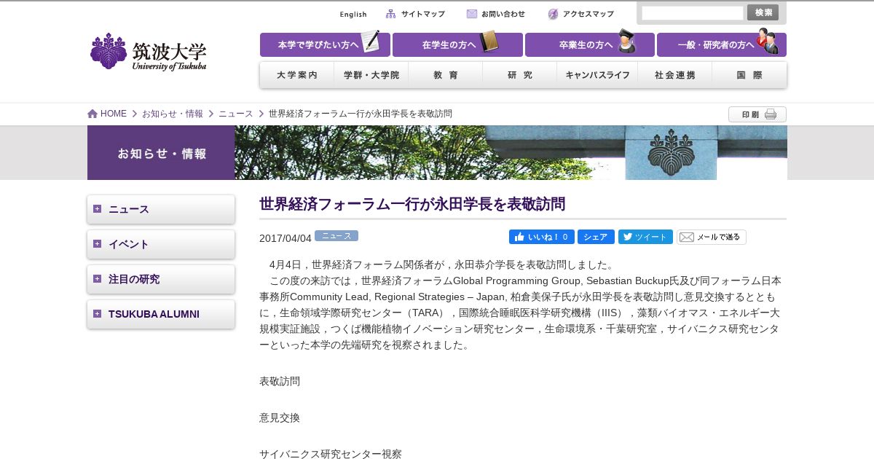This screenshot has height=459, width=874.
Task: Expand the TSUKUBA ALUMNI sidebar item
Action: [x=97, y=314]
